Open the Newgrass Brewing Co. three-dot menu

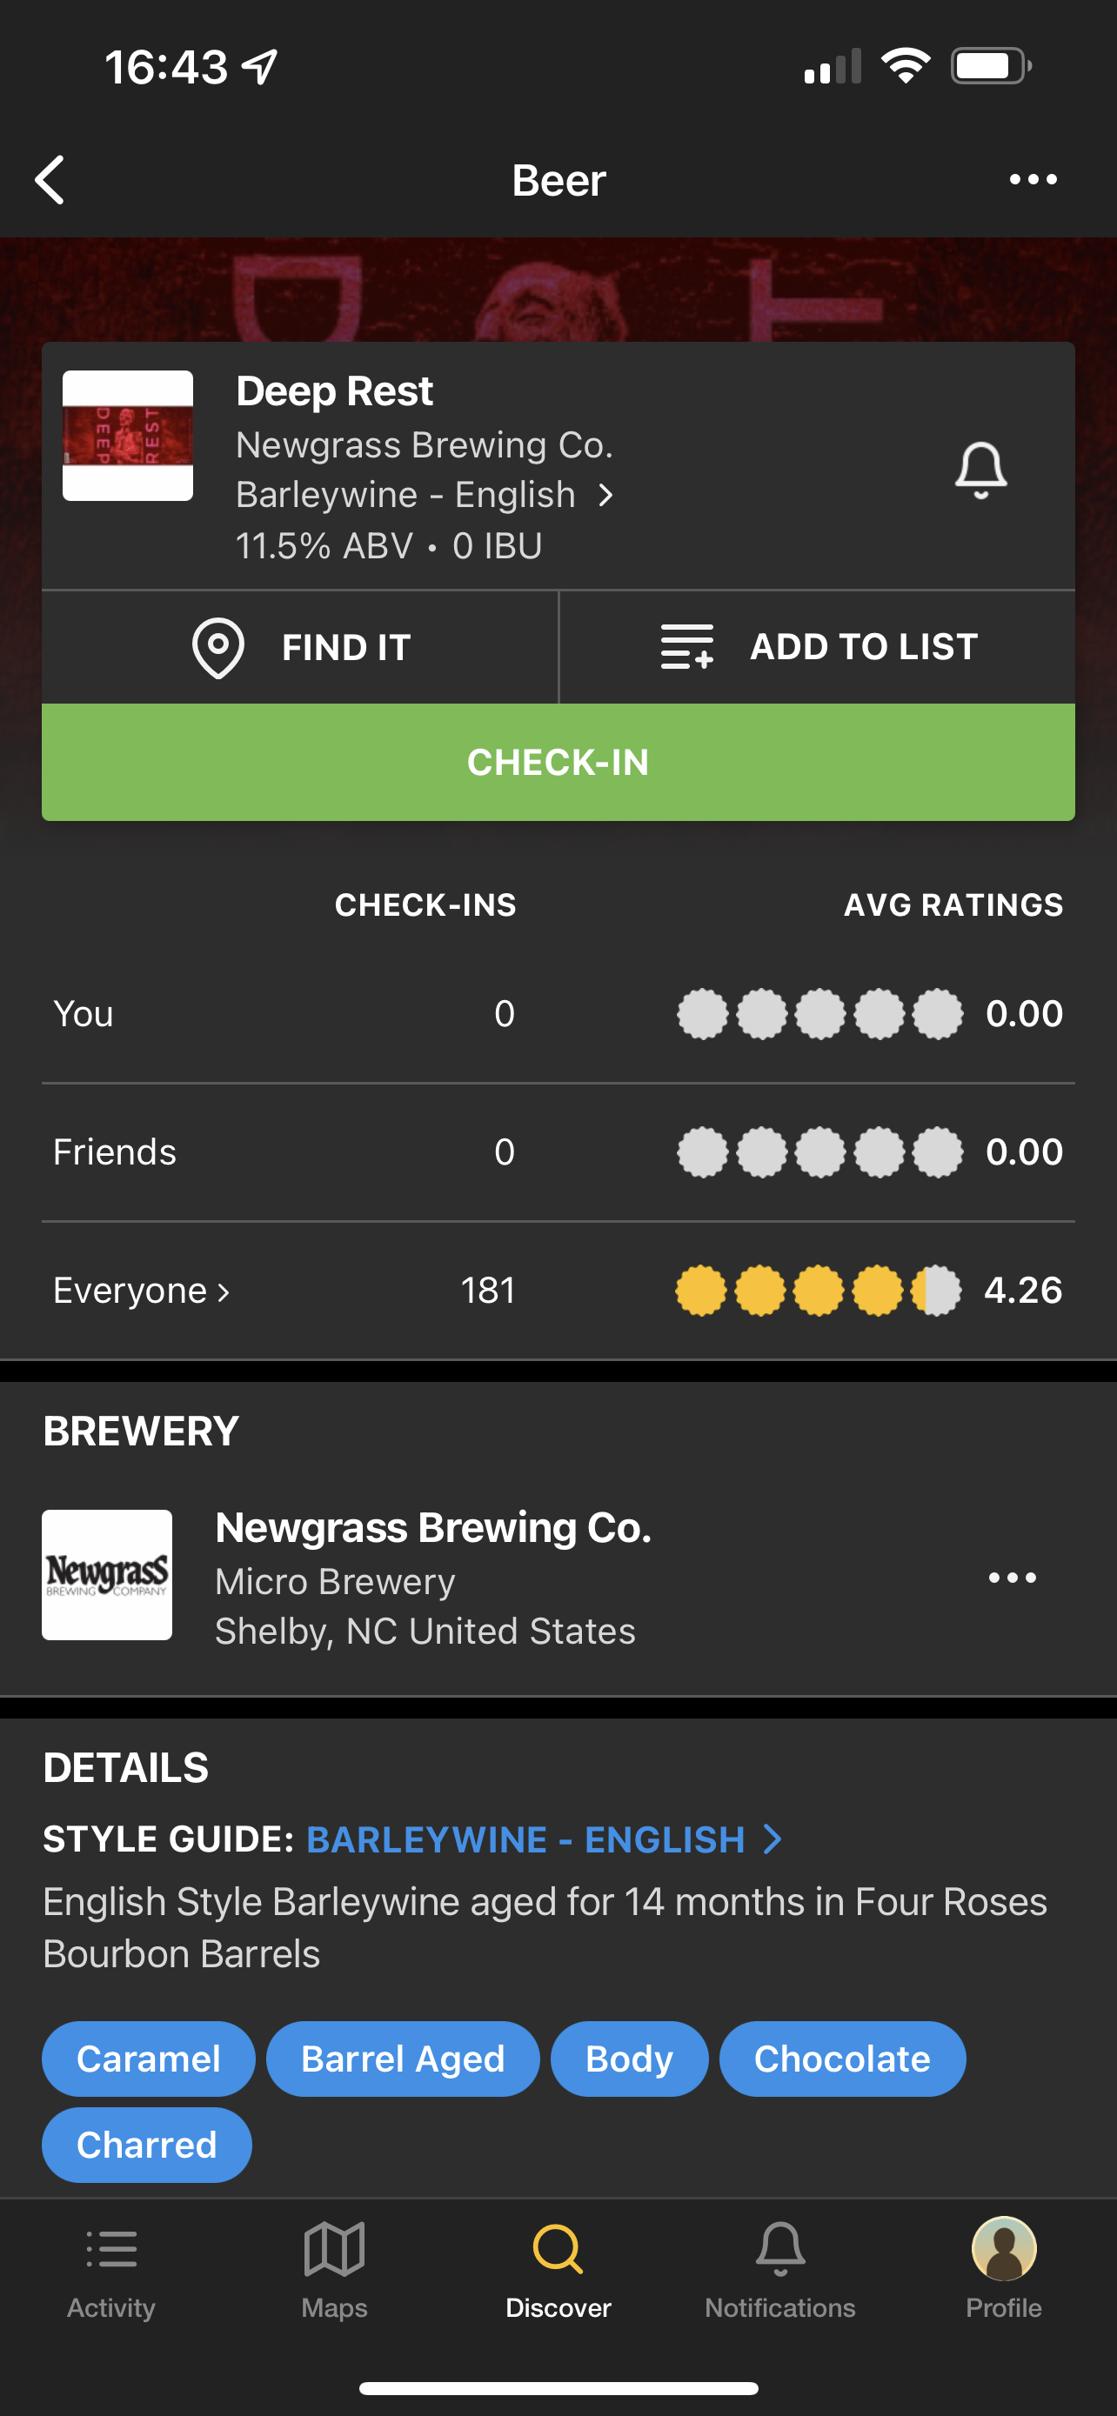[x=1012, y=1578]
